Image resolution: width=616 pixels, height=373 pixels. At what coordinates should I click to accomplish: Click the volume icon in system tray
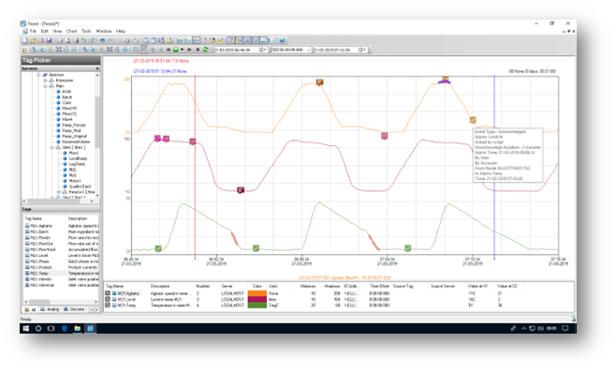pyautogui.click(x=540, y=328)
